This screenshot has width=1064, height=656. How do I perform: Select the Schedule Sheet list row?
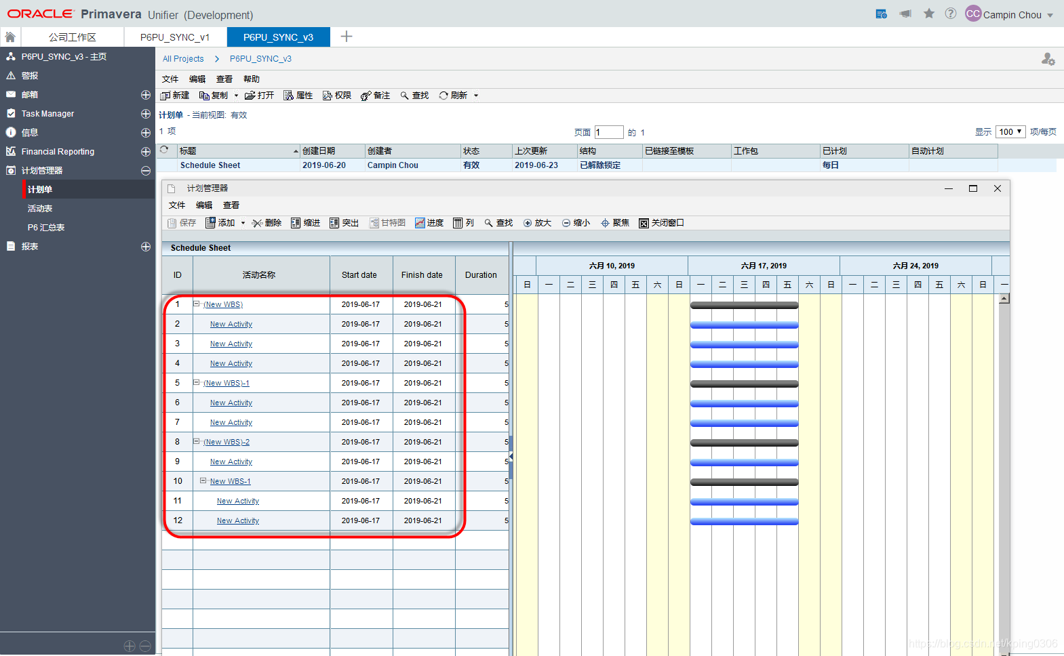point(607,165)
